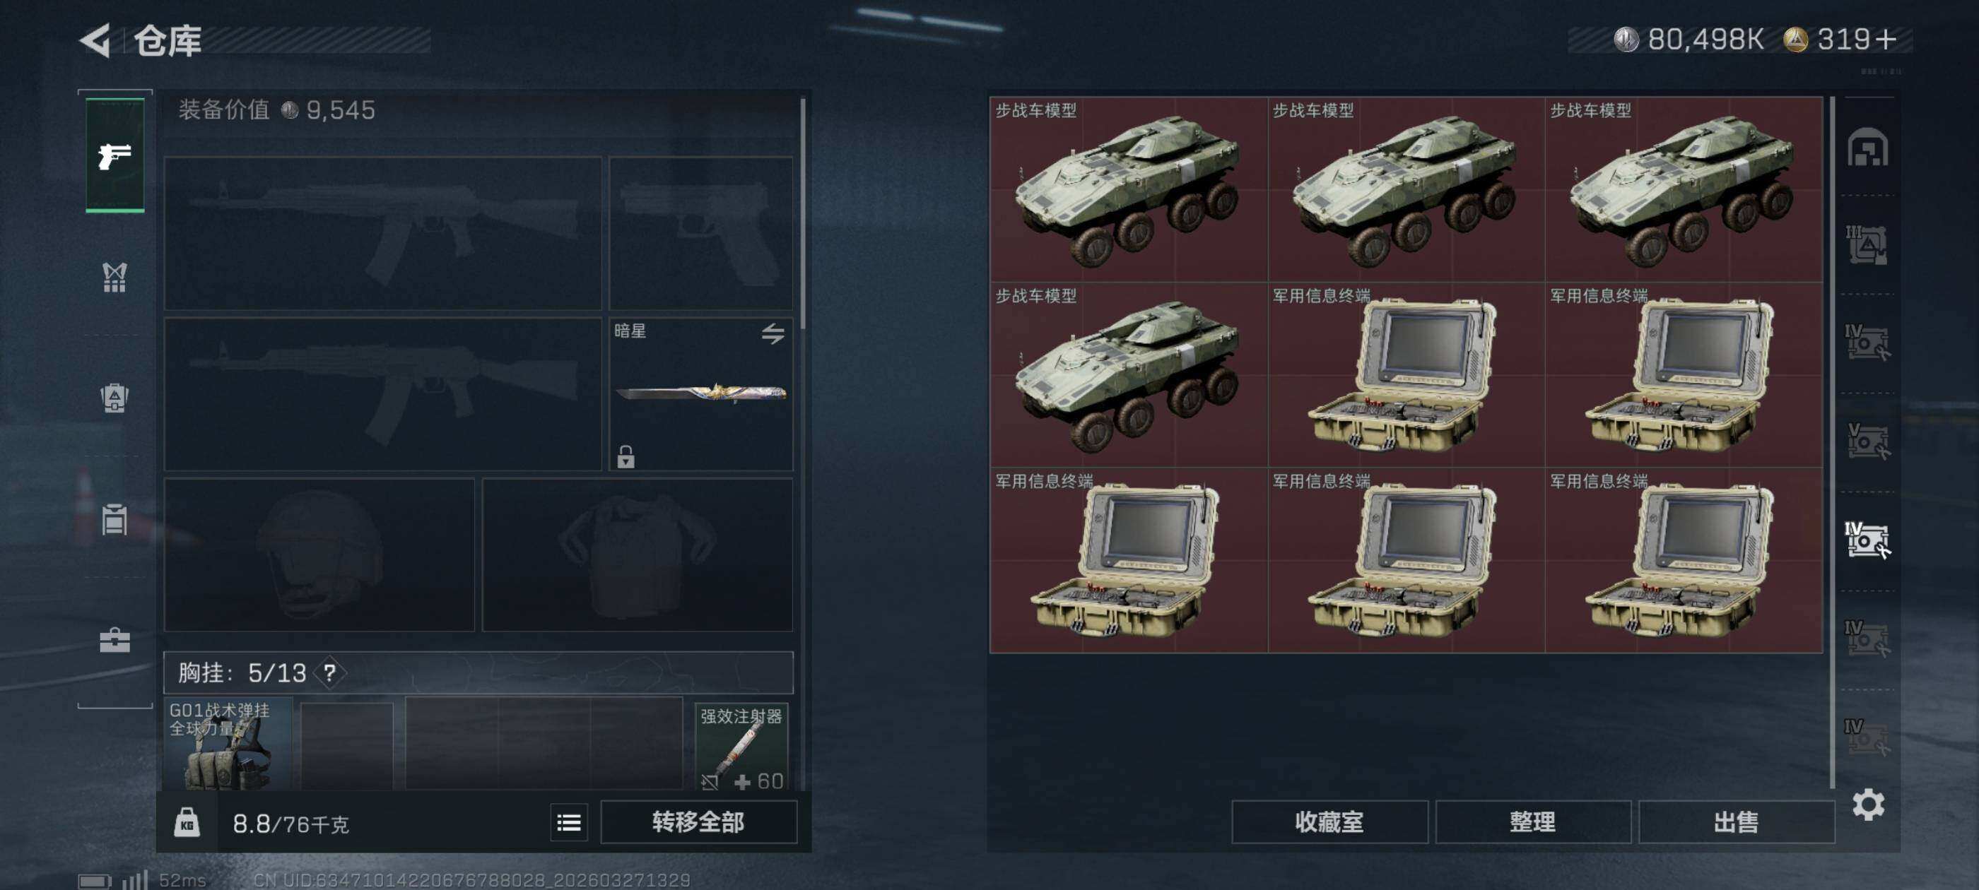
Task: Click the 出售 sell button
Action: click(1737, 822)
